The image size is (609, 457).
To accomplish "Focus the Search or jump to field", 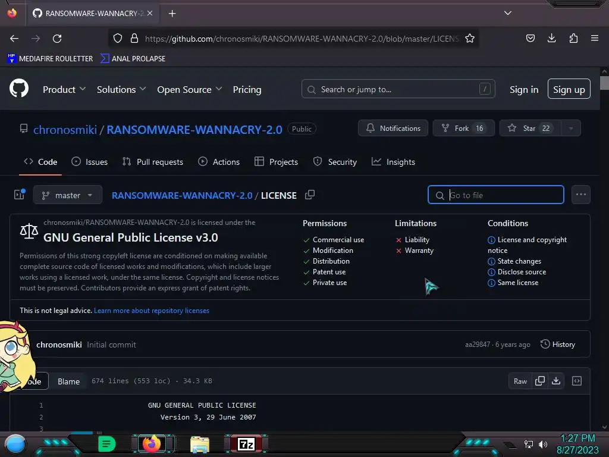I will pyautogui.click(x=398, y=89).
